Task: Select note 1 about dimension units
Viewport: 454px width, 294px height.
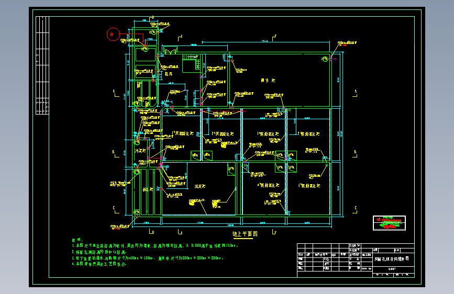Action: pos(155,246)
